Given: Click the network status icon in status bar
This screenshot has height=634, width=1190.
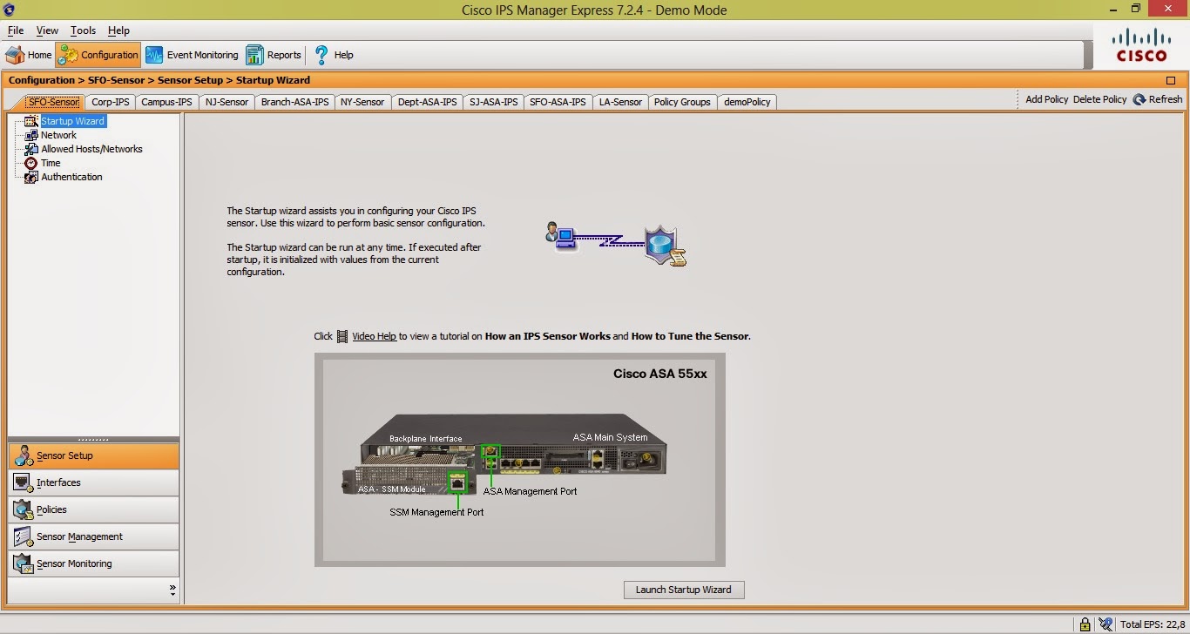Looking at the screenshot, I should 1105,624.
